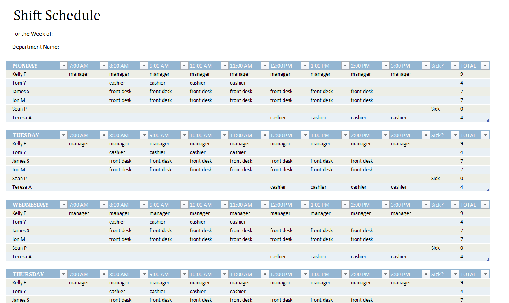Open the MONDAY column filter dropdown

pyautogui.click(x=64, y=66)
